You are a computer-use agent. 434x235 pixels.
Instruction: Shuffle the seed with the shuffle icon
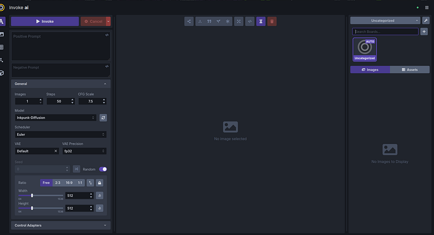tap(76, 169)
